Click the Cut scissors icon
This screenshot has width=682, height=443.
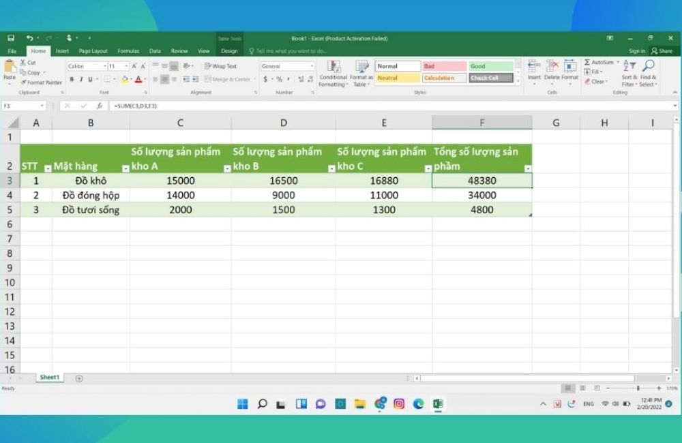(x=23, y=63)
